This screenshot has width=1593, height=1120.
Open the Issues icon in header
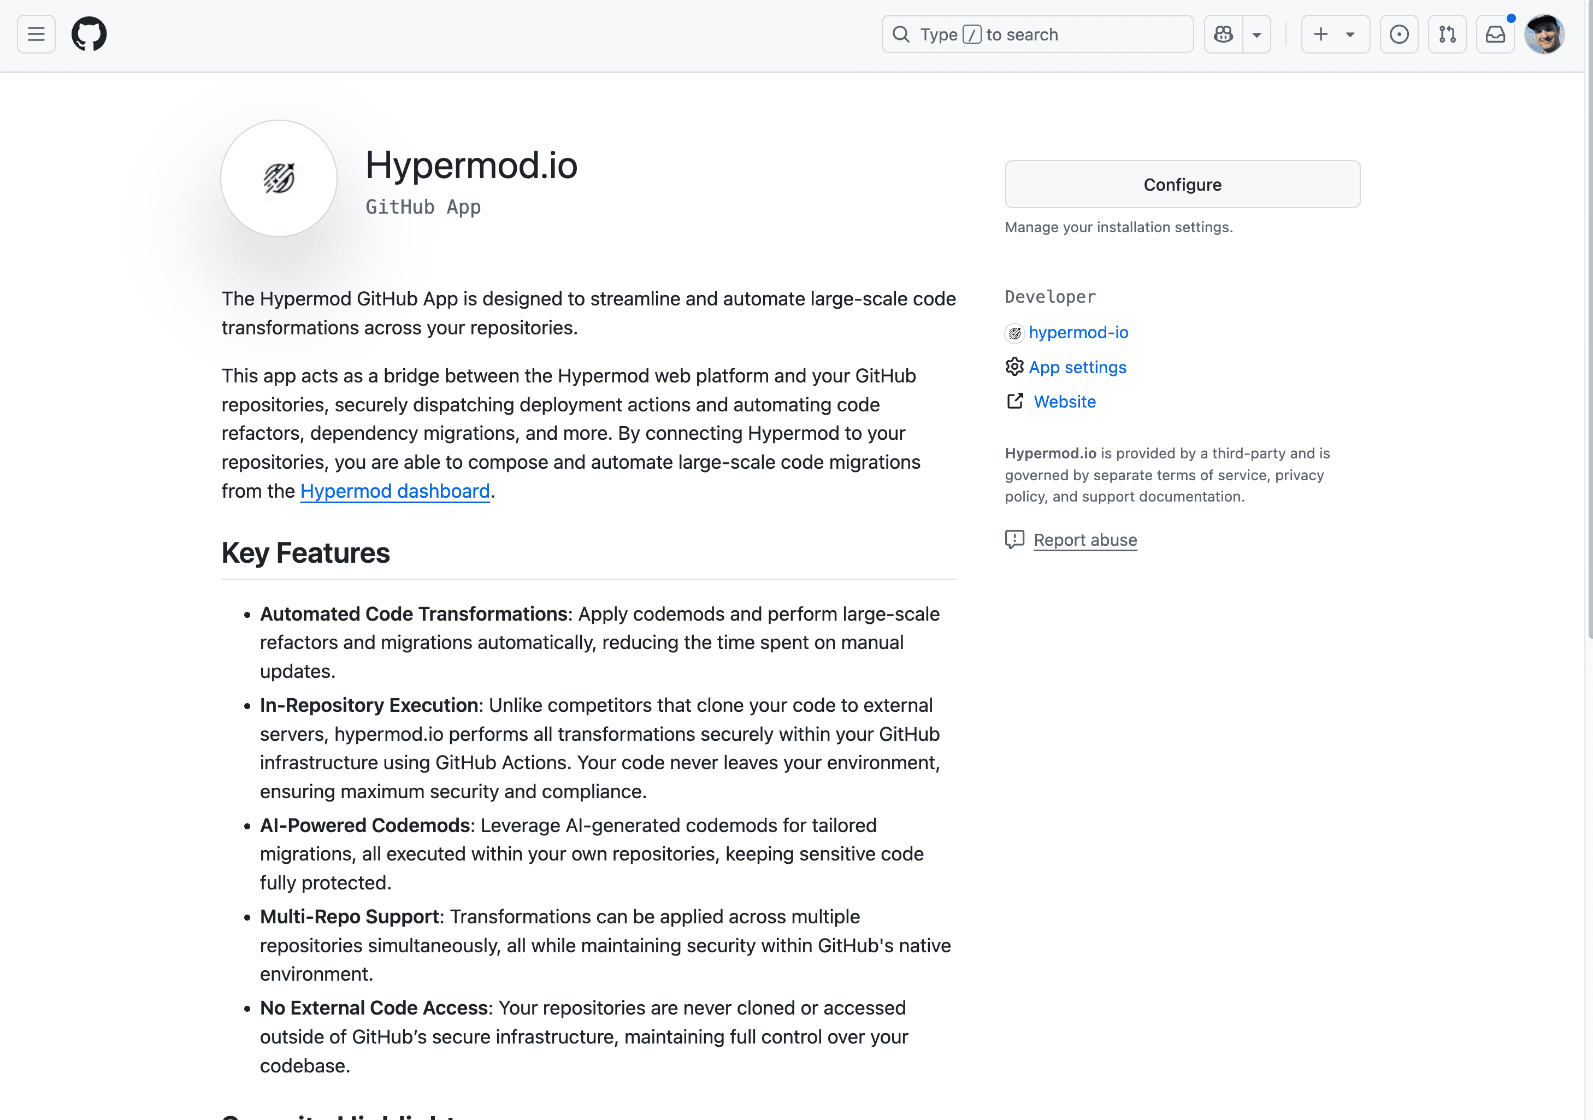click(1399, 34)
